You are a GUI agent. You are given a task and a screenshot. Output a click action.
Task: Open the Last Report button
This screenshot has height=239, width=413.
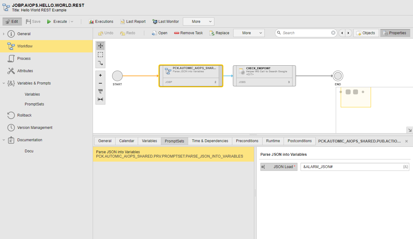click(133, 22)
